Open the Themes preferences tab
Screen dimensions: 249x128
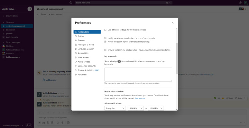pos(87,40)
